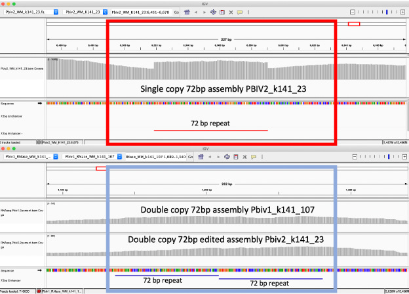409x294 pixels.
Task: Click locus box showing 6,451-6,678
Action: click(x=141, y=12)
